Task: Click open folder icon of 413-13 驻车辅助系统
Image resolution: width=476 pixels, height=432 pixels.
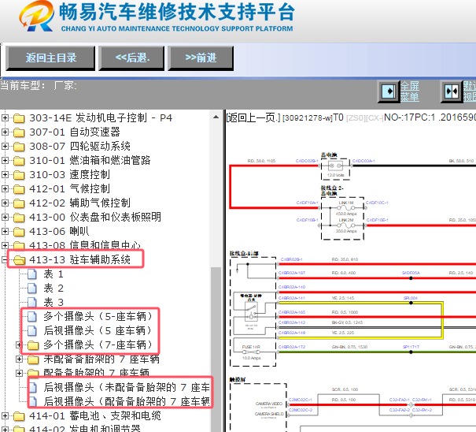Action: click(20, 260)
